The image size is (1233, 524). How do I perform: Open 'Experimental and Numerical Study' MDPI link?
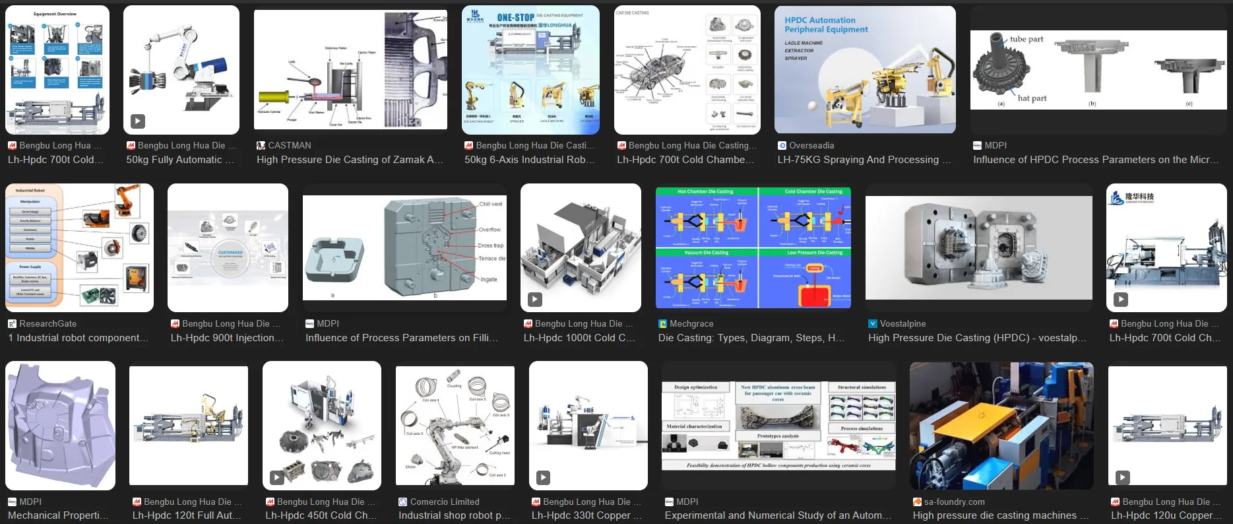pyautogui.click(x=777, y=515)
